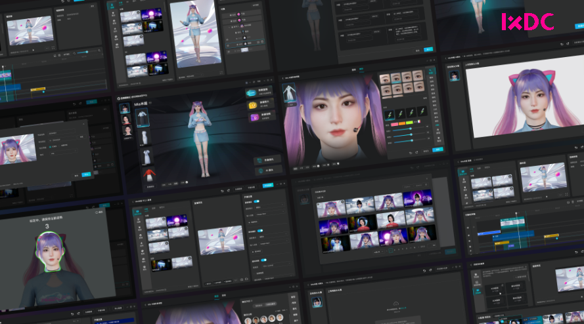
Task: Open first video thumbnail in video gallery window
Action: 330,208
